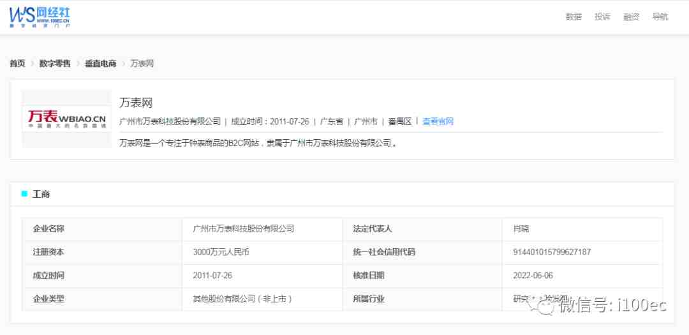
Task: Open the 投诉 navigation item
Action: [602, 17]
